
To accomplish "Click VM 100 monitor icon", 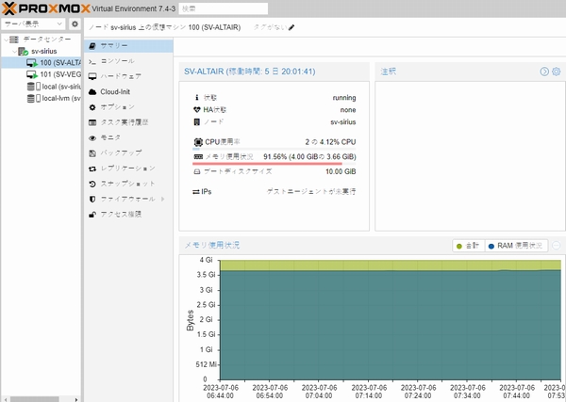I will 32,63.
